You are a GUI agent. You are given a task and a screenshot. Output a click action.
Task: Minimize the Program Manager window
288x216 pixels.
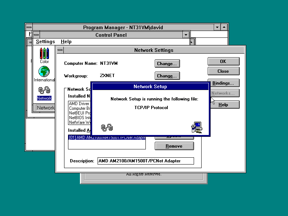click(217, 27)
